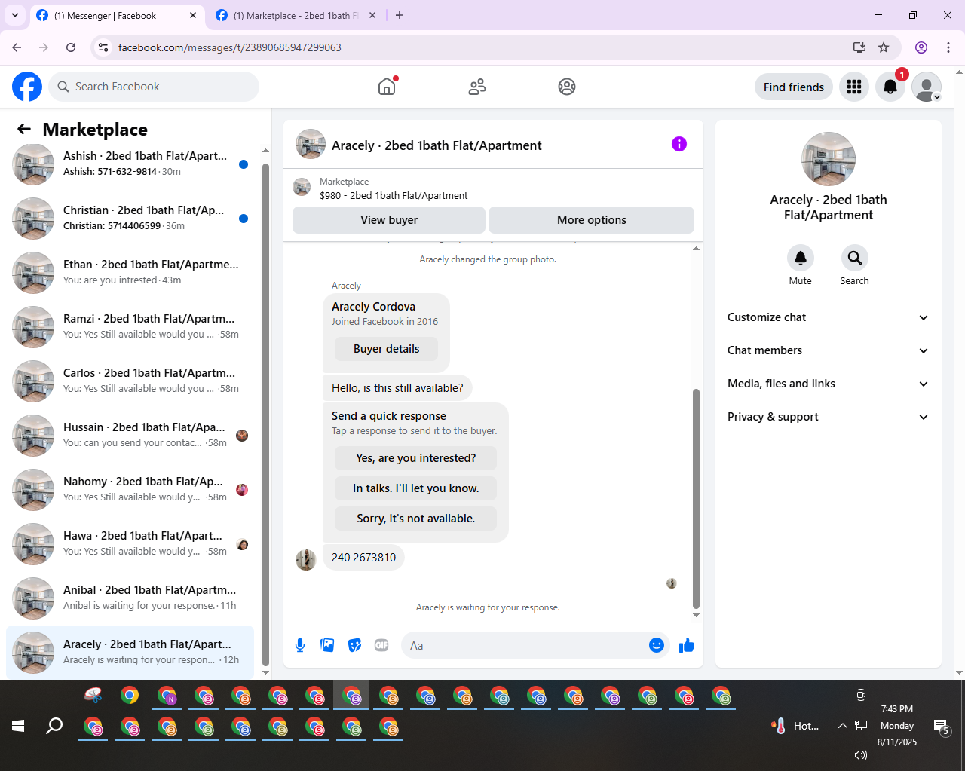The image size is (965, 771).
Task: Open the Facebook home logo
Action: 27,87
